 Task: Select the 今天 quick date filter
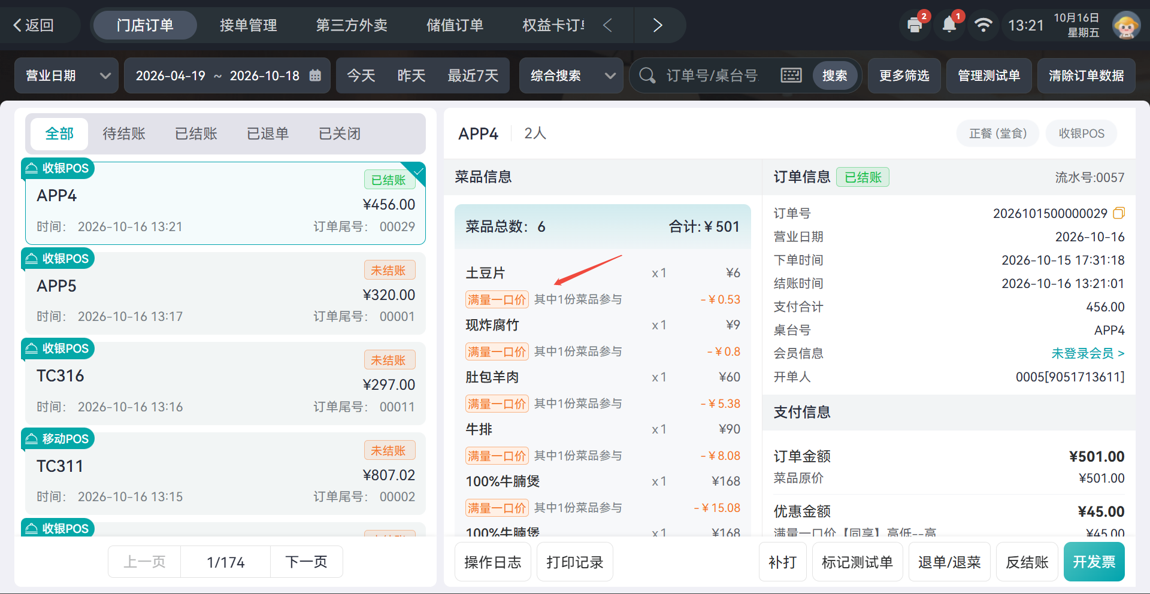pyautogui.click(x=361, y=75)
